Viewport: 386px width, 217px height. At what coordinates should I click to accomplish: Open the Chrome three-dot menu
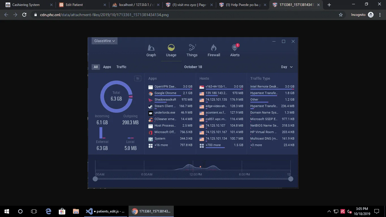[380, 15]
